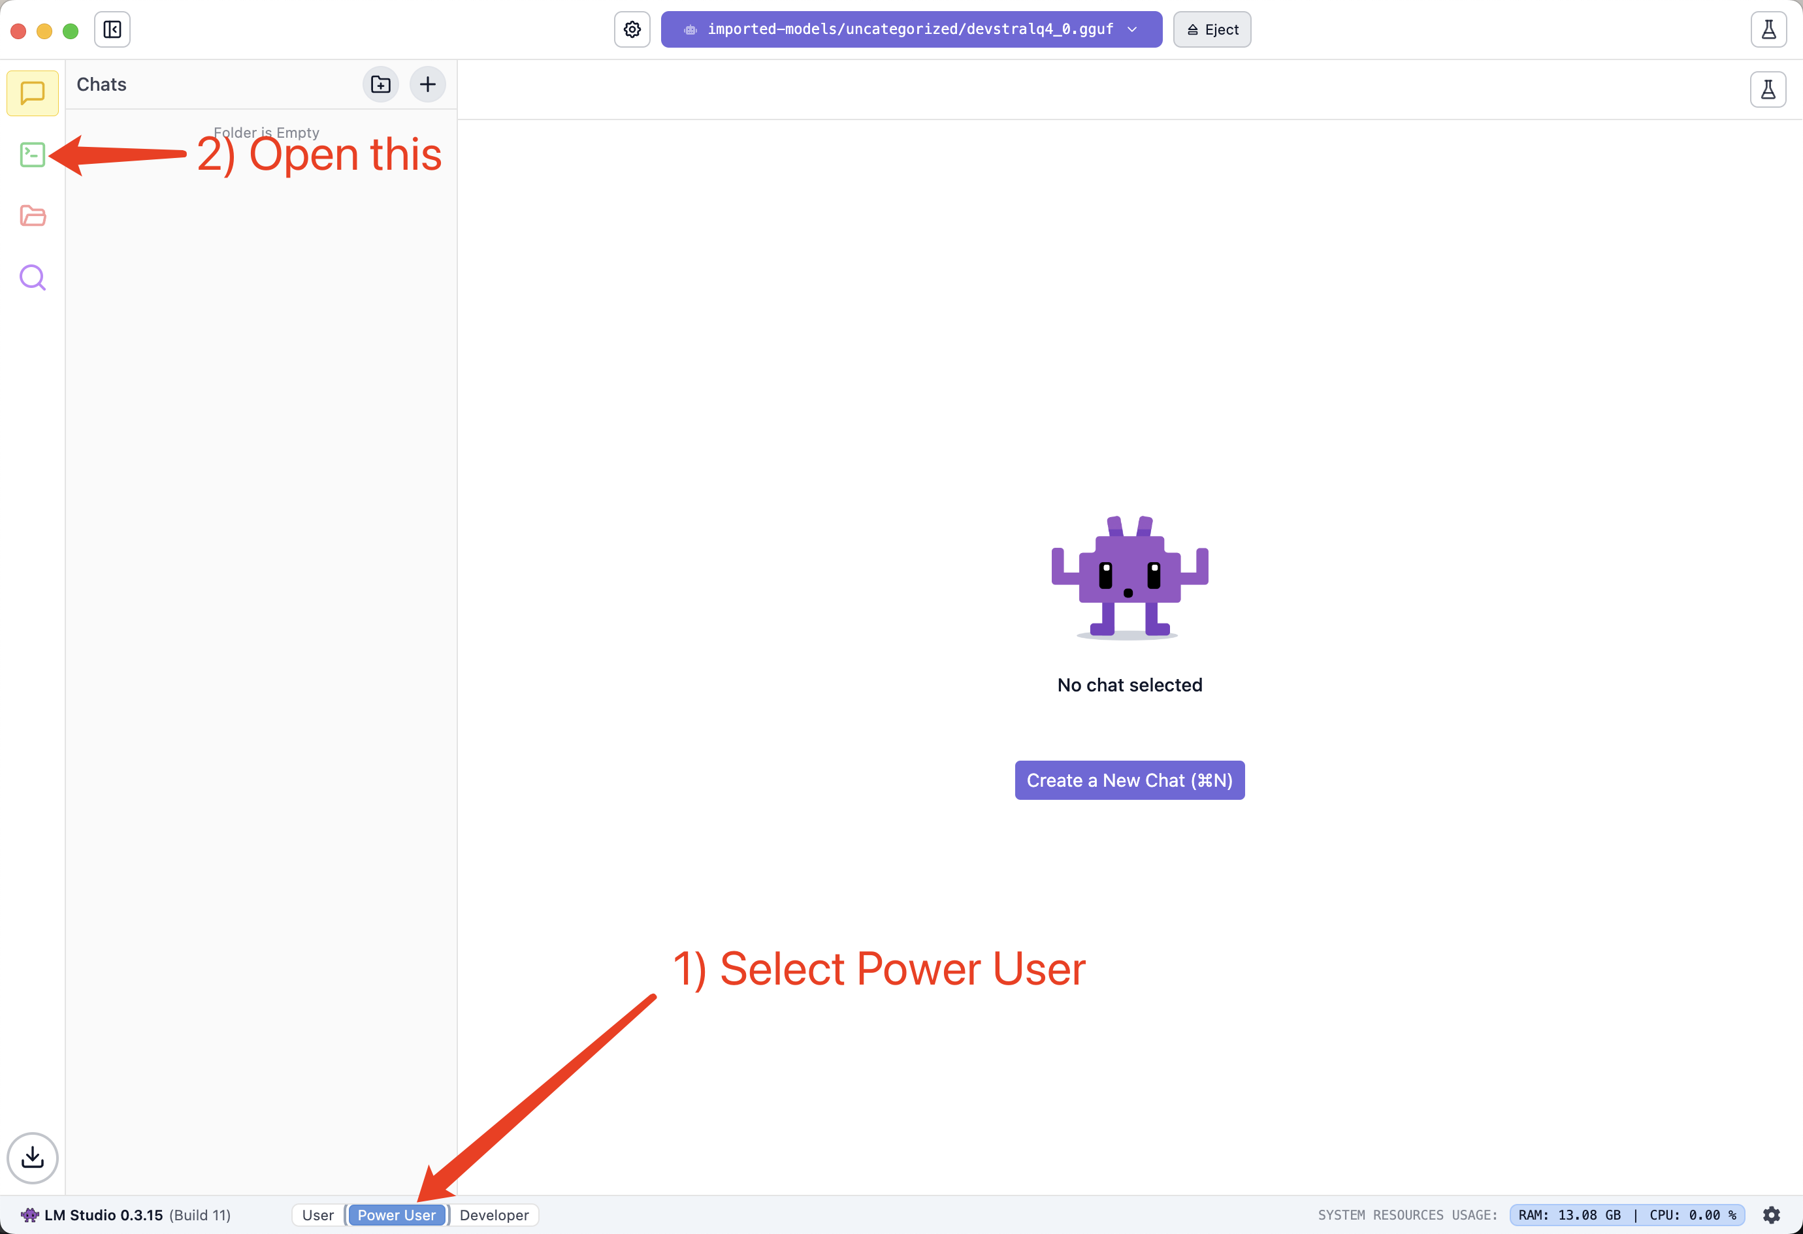The width and height of the screenshot is (1803, 1234).
Task: Open the Chats sidebar tab icon
Action: click(x=33, y=93)
